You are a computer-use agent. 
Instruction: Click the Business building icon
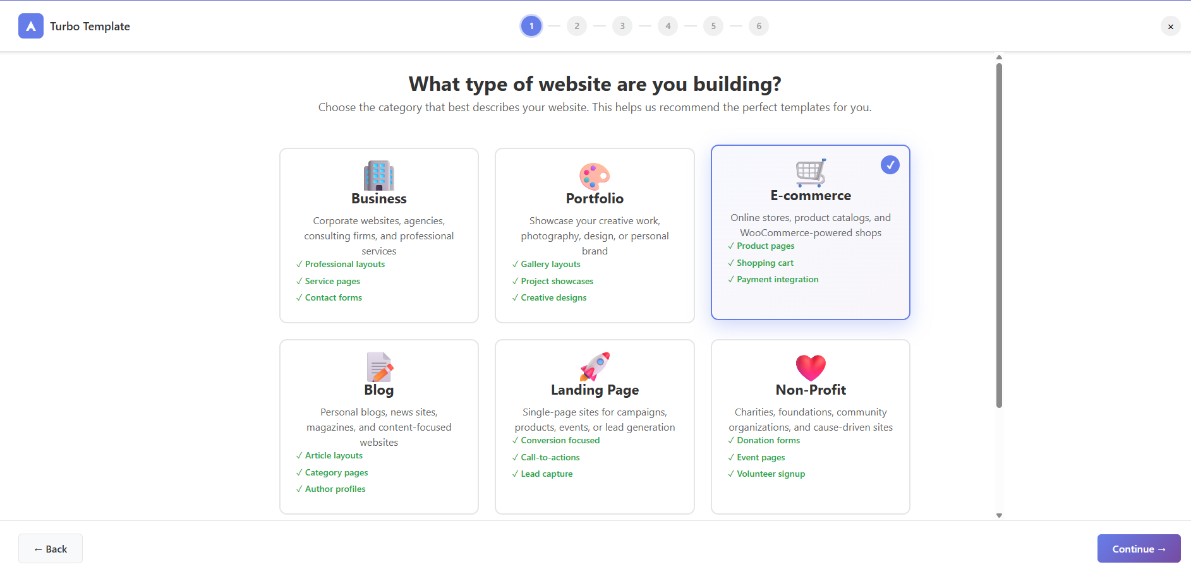[x=379, y=175]
